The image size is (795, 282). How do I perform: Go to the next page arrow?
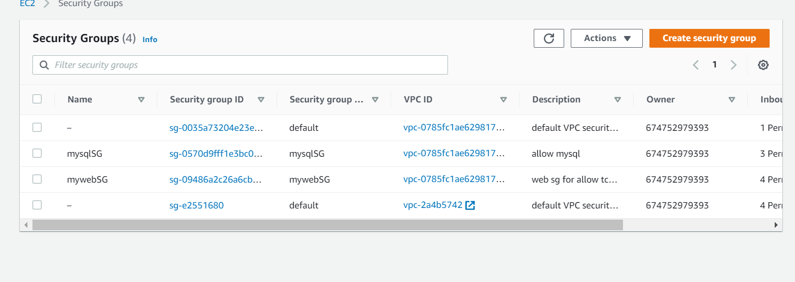tap(733, 65)
